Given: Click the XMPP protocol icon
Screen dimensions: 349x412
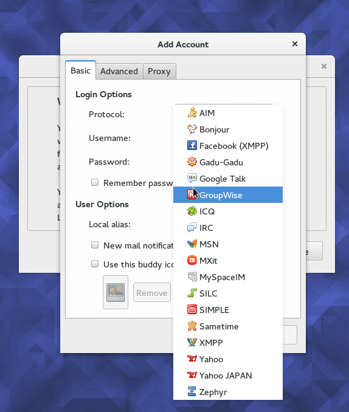Looking at the screenshot, I should 192,342.
